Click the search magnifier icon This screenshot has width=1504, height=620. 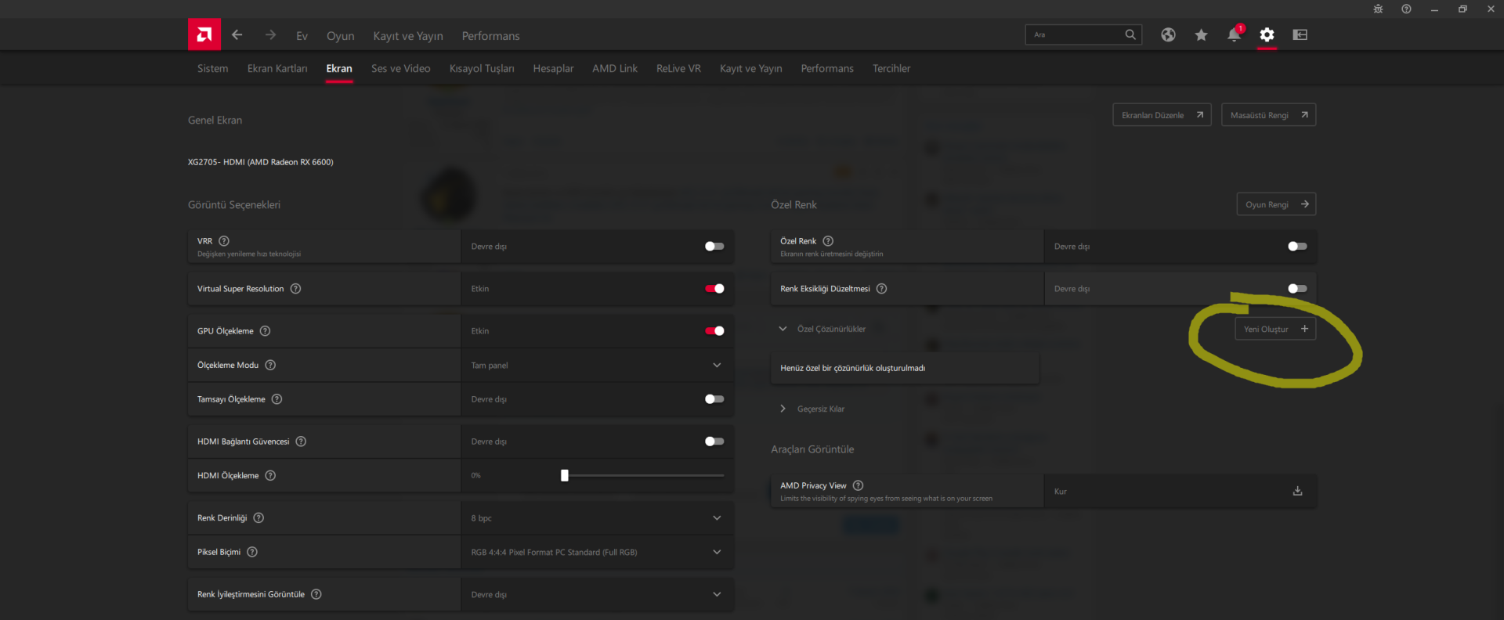pyautogui.click(x=1130, y=34)
